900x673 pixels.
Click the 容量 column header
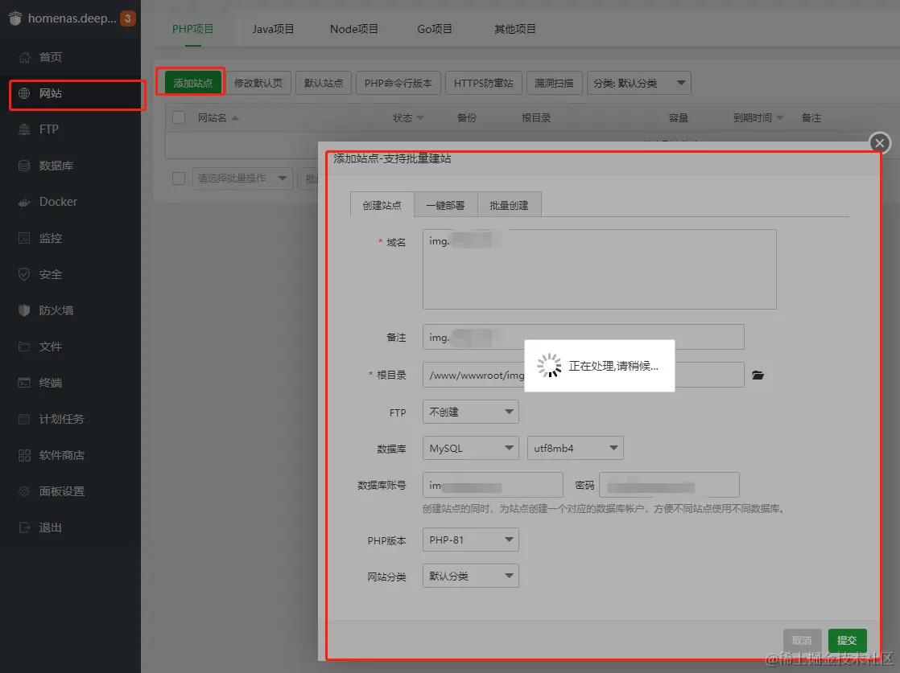click(679, 117)
